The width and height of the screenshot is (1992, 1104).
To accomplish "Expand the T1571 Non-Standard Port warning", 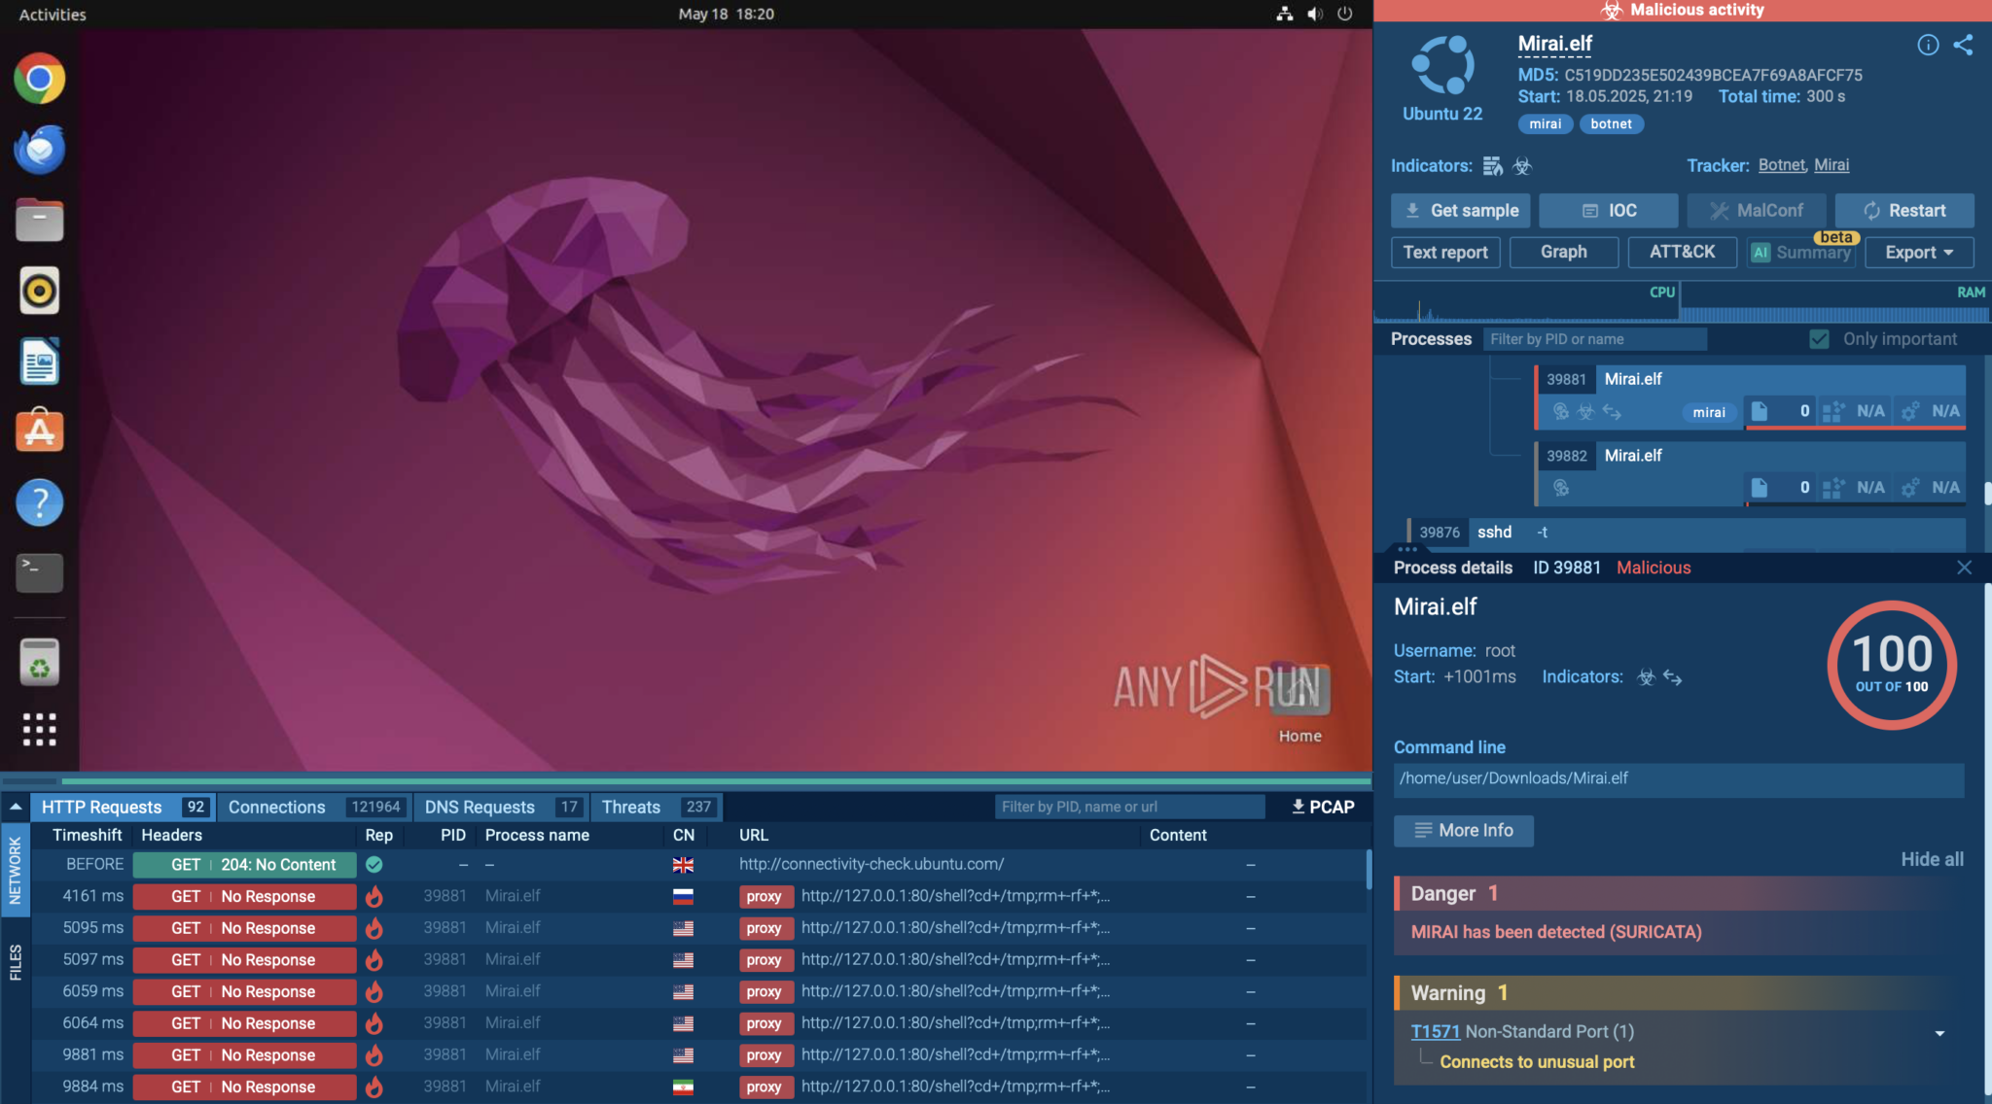I will coord(1939,1033).
